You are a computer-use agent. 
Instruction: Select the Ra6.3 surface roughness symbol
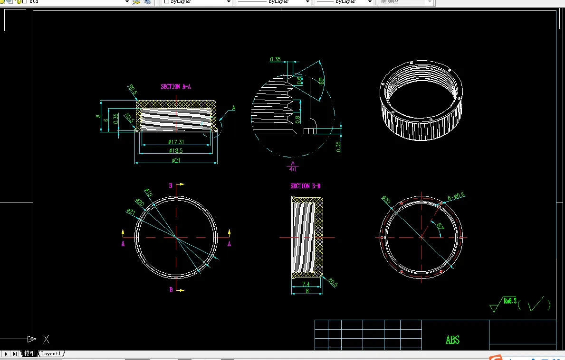click(x=504, y=304)
